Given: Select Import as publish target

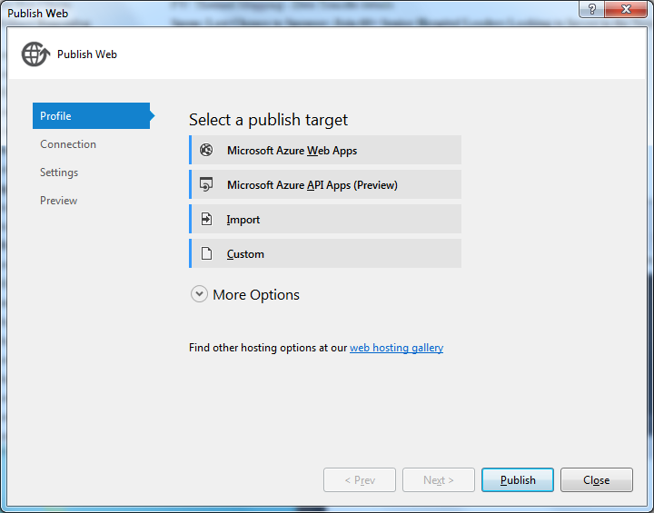Looking at the screenshot, I should [x=325, y=219].
